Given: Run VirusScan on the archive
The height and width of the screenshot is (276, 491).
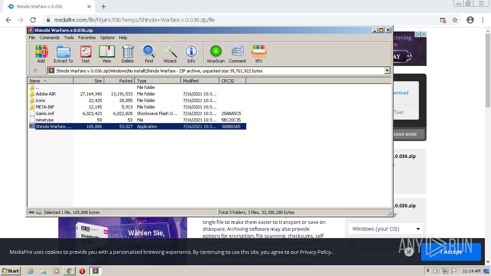Looking at the screenshot, I should [x=216, y=54].
